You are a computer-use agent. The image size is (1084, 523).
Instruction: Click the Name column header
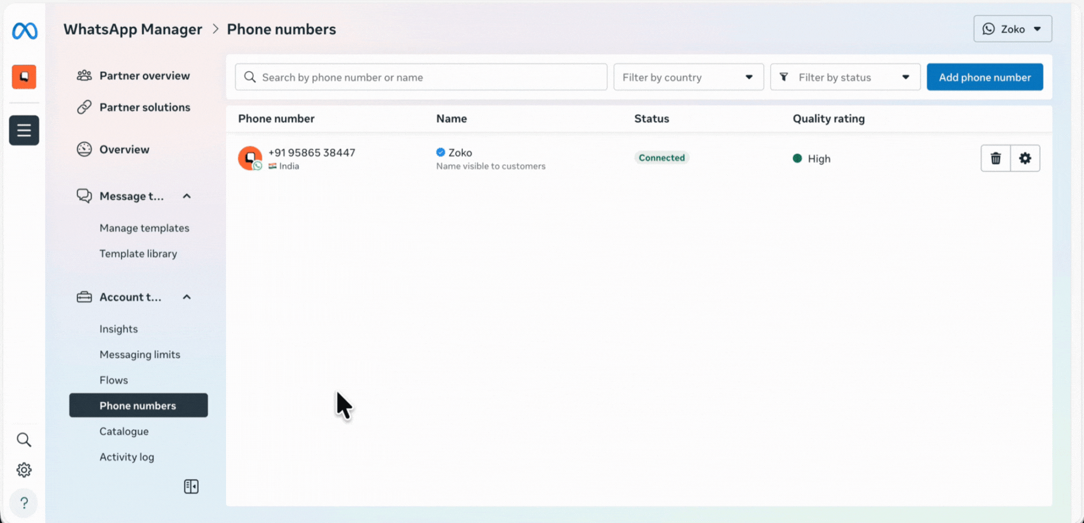click(x=452, y=118)
